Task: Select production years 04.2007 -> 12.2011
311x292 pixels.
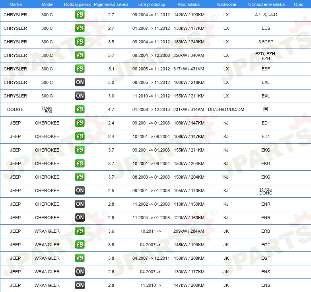Action: pos(151,258)
